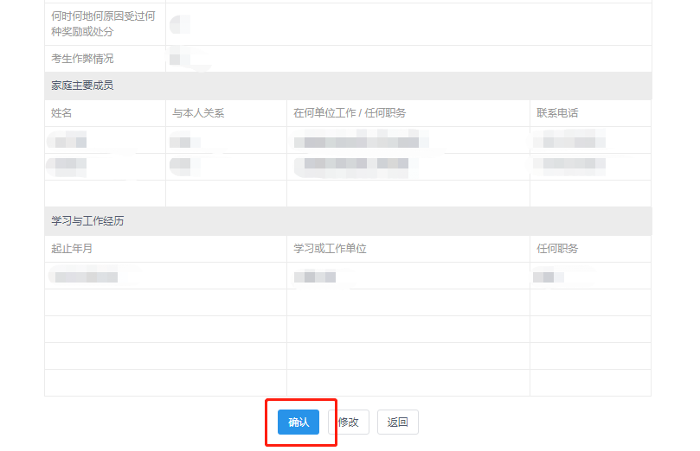Click the blue 确认 button
The height and width of the screenshot is (451, 700).
click(299, 422)
